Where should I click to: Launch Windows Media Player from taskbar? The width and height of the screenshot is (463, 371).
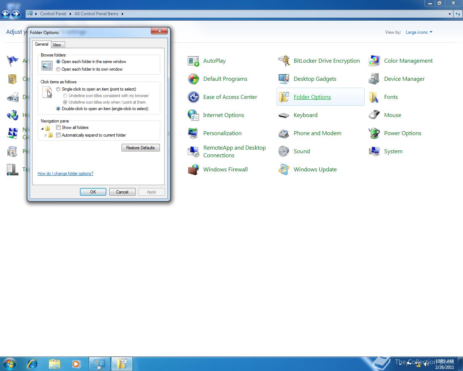click(76, 364)
